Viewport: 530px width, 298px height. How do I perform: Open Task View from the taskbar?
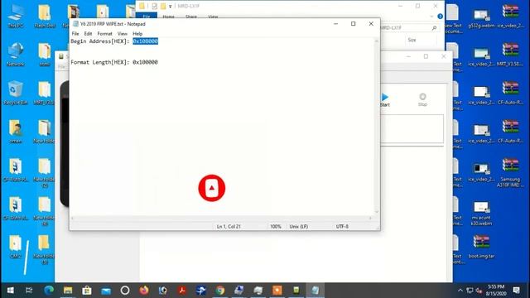29,291
